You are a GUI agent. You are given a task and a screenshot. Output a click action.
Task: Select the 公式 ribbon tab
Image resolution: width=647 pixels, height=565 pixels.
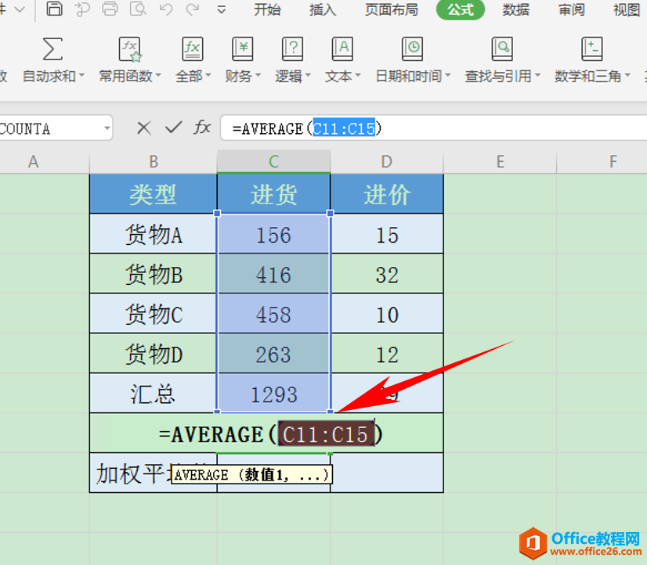coord(461,9)
